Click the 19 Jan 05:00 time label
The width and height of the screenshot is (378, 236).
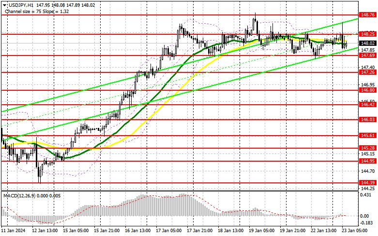(x=261, y=231)
